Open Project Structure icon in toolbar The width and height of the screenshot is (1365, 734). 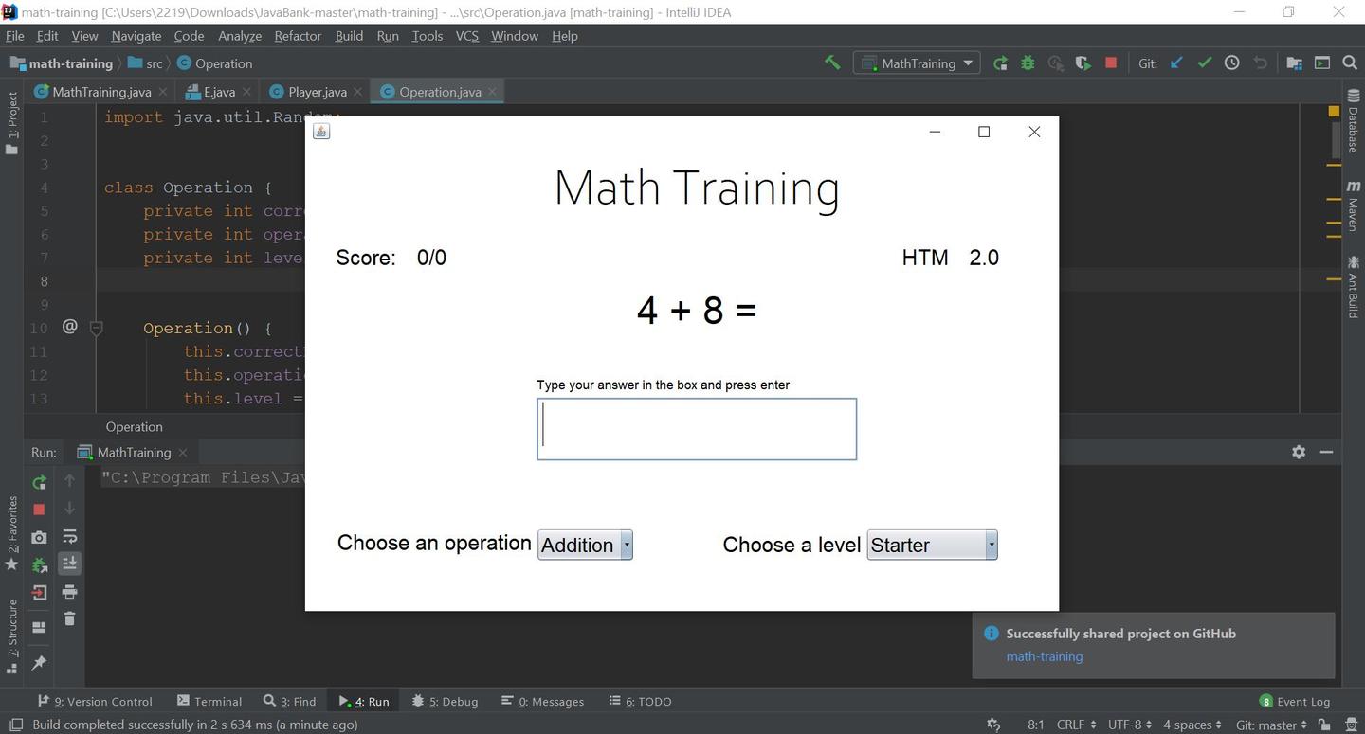point(1294,63)
